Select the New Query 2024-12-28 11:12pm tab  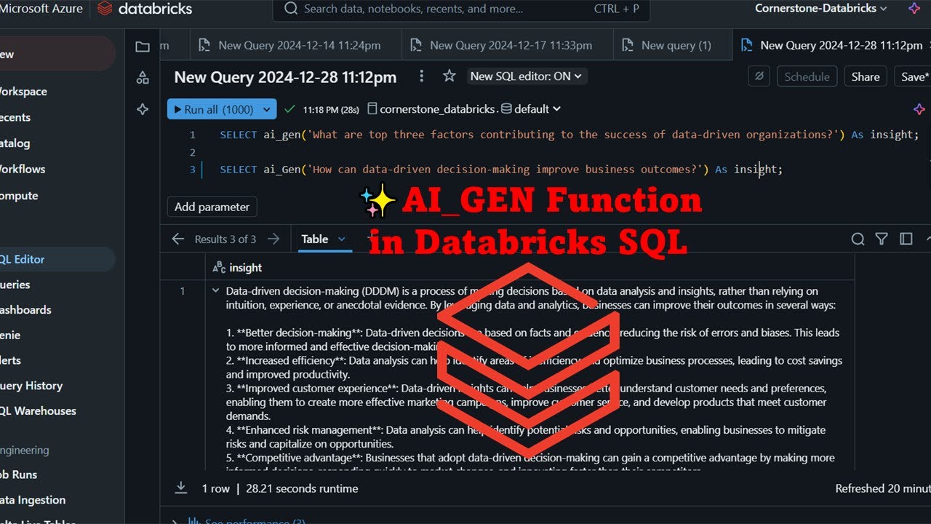[x=831, y=45]
